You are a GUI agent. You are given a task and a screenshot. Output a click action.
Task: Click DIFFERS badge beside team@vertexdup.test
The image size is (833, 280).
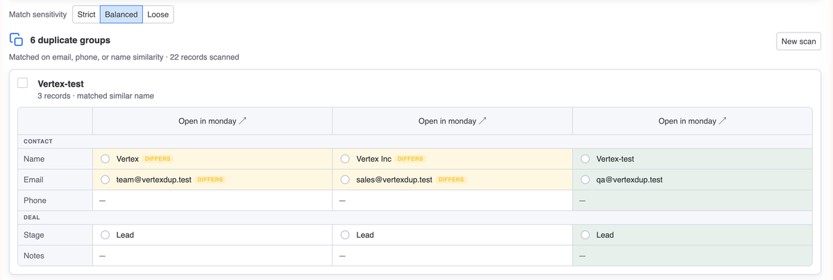(x=210, y=180)
